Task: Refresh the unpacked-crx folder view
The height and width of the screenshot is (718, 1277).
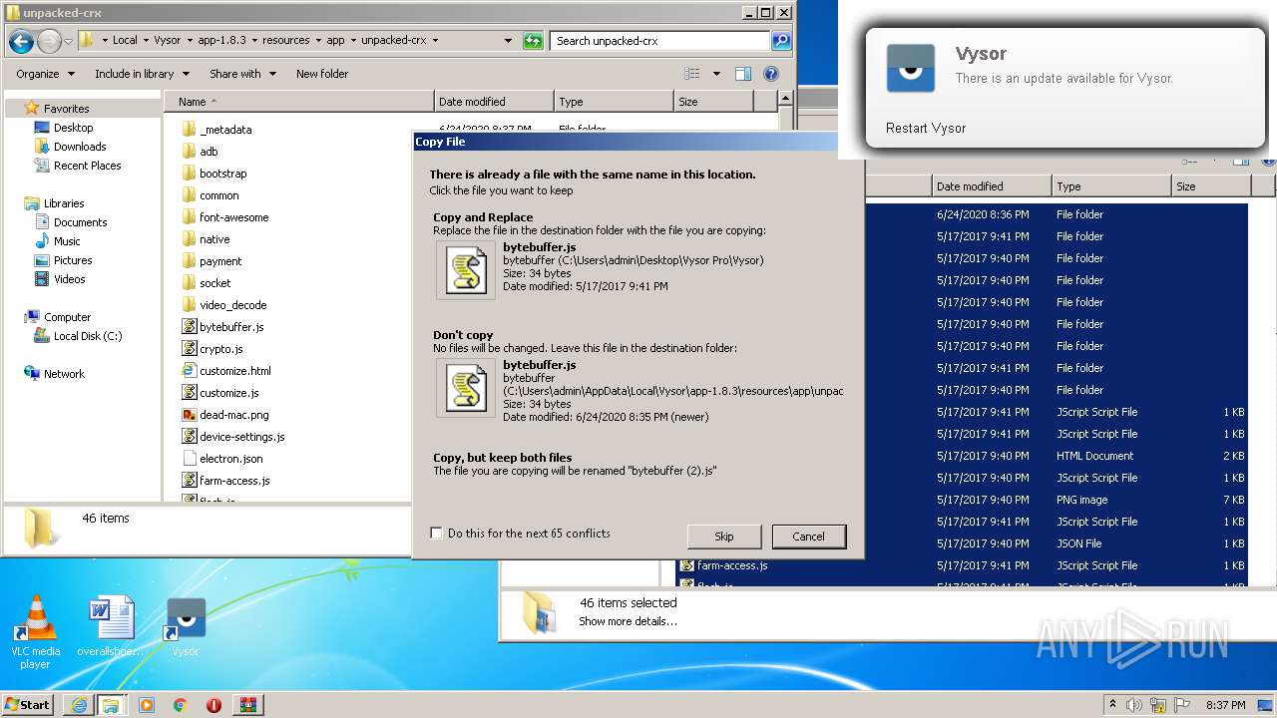Action: coord(533,41)
